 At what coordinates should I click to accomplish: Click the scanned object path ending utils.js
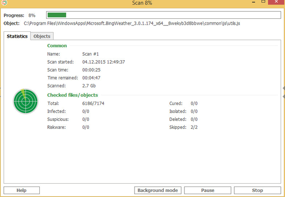tap(132, 23)
